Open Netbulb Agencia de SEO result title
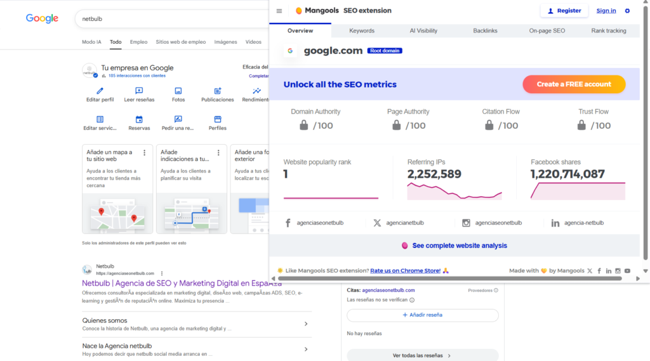Image resolution: width=650 pixels, height=361 pixels. pyautogui.click(x=182, y=284)
